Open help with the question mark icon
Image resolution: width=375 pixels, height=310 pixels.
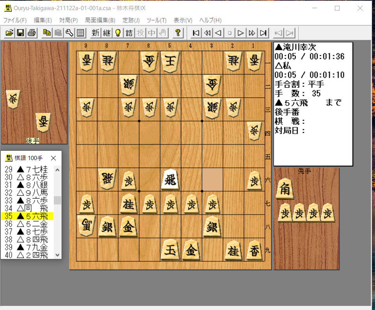pyautogui.click(x=178, y=33)
